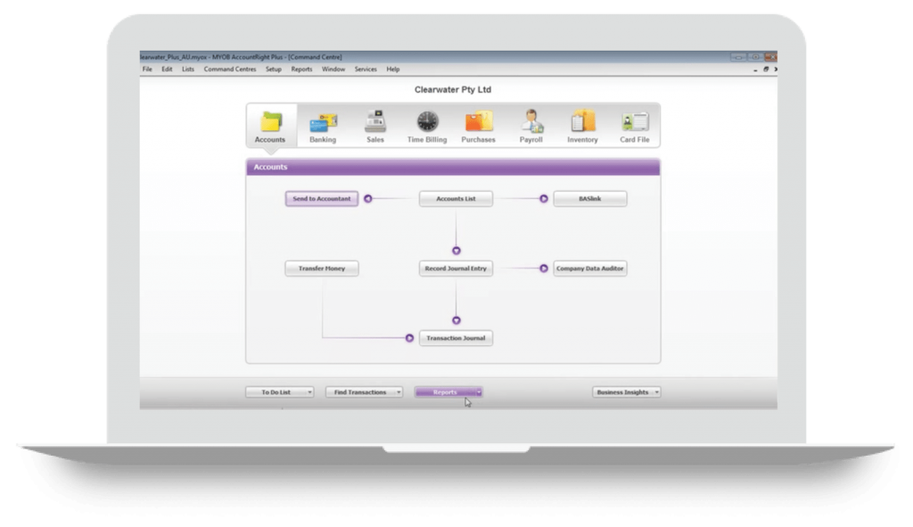This screenshot has height=527, width=913.
Task: Click the arrow icon pointing to BASlink
Action: point(543,199)
